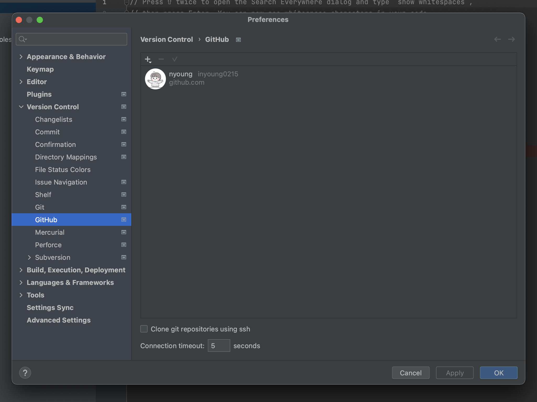
Task: Open Directory Mappings settings
Action: point(71,157)
